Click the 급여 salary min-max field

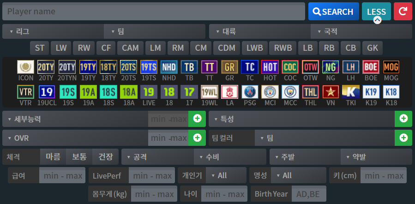pos(62,175)
